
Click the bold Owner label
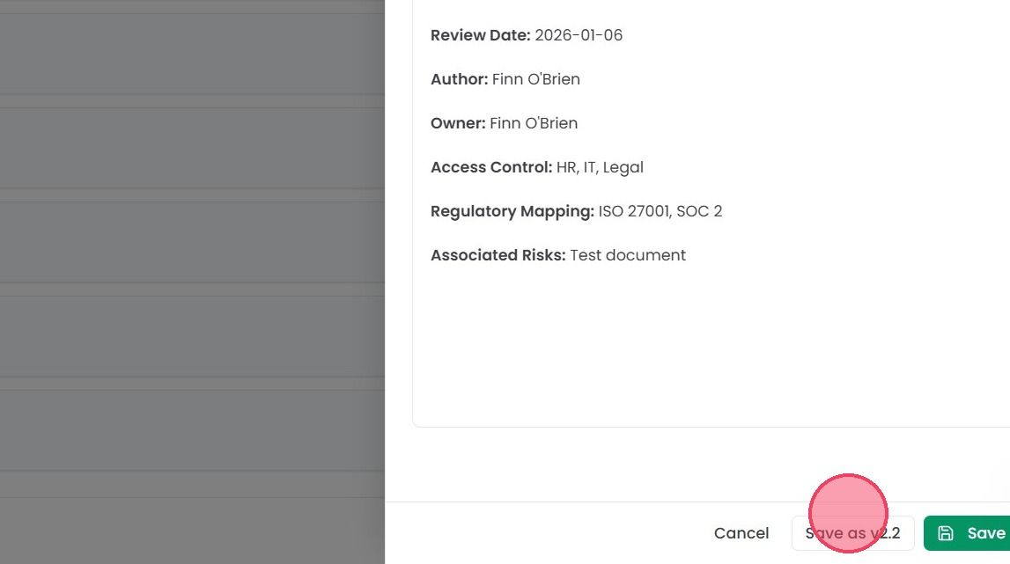(458, 123)
